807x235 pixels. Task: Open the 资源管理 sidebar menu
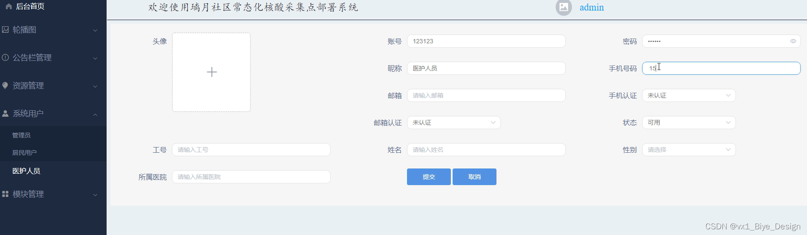pos(53,85)
